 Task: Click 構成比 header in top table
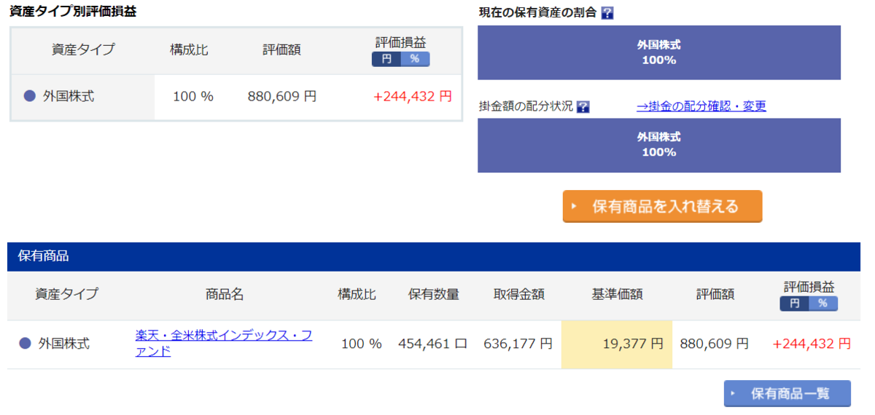[189, 50]
